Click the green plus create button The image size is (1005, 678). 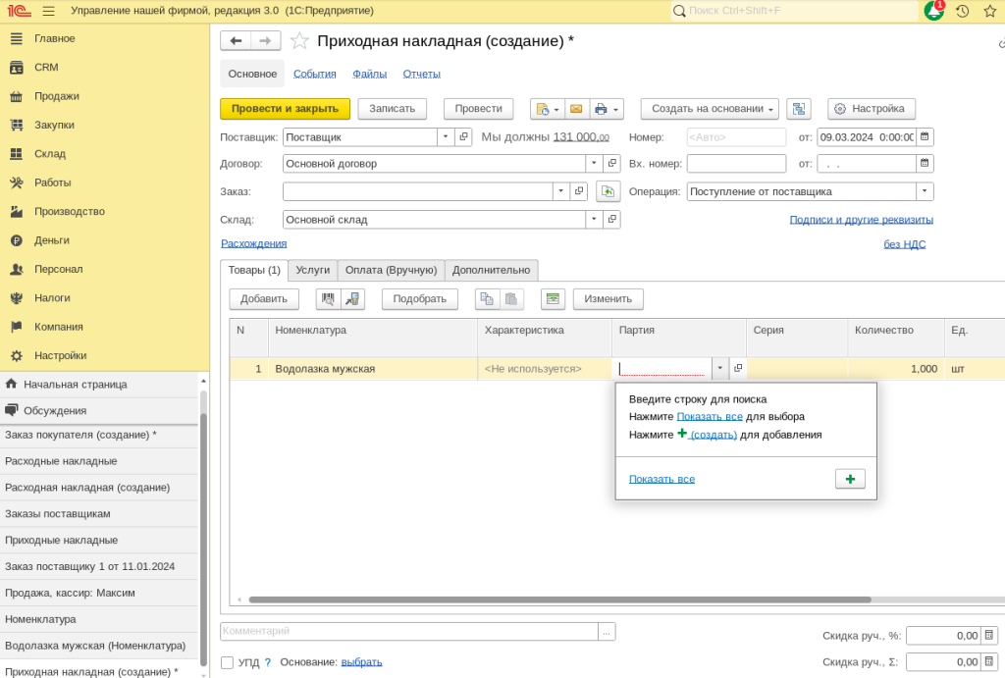(x=850, y=479)
